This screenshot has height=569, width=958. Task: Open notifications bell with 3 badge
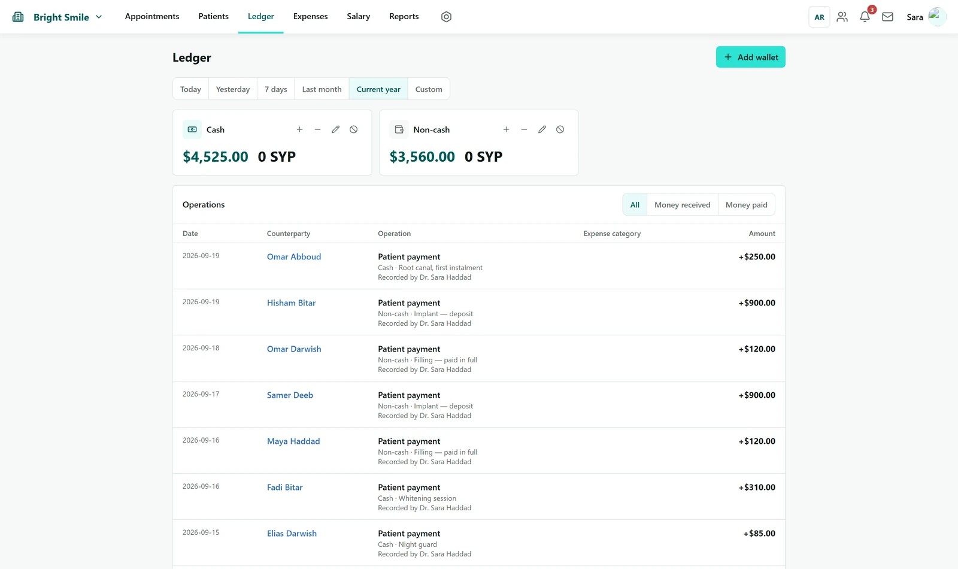(x=865, y=17)
